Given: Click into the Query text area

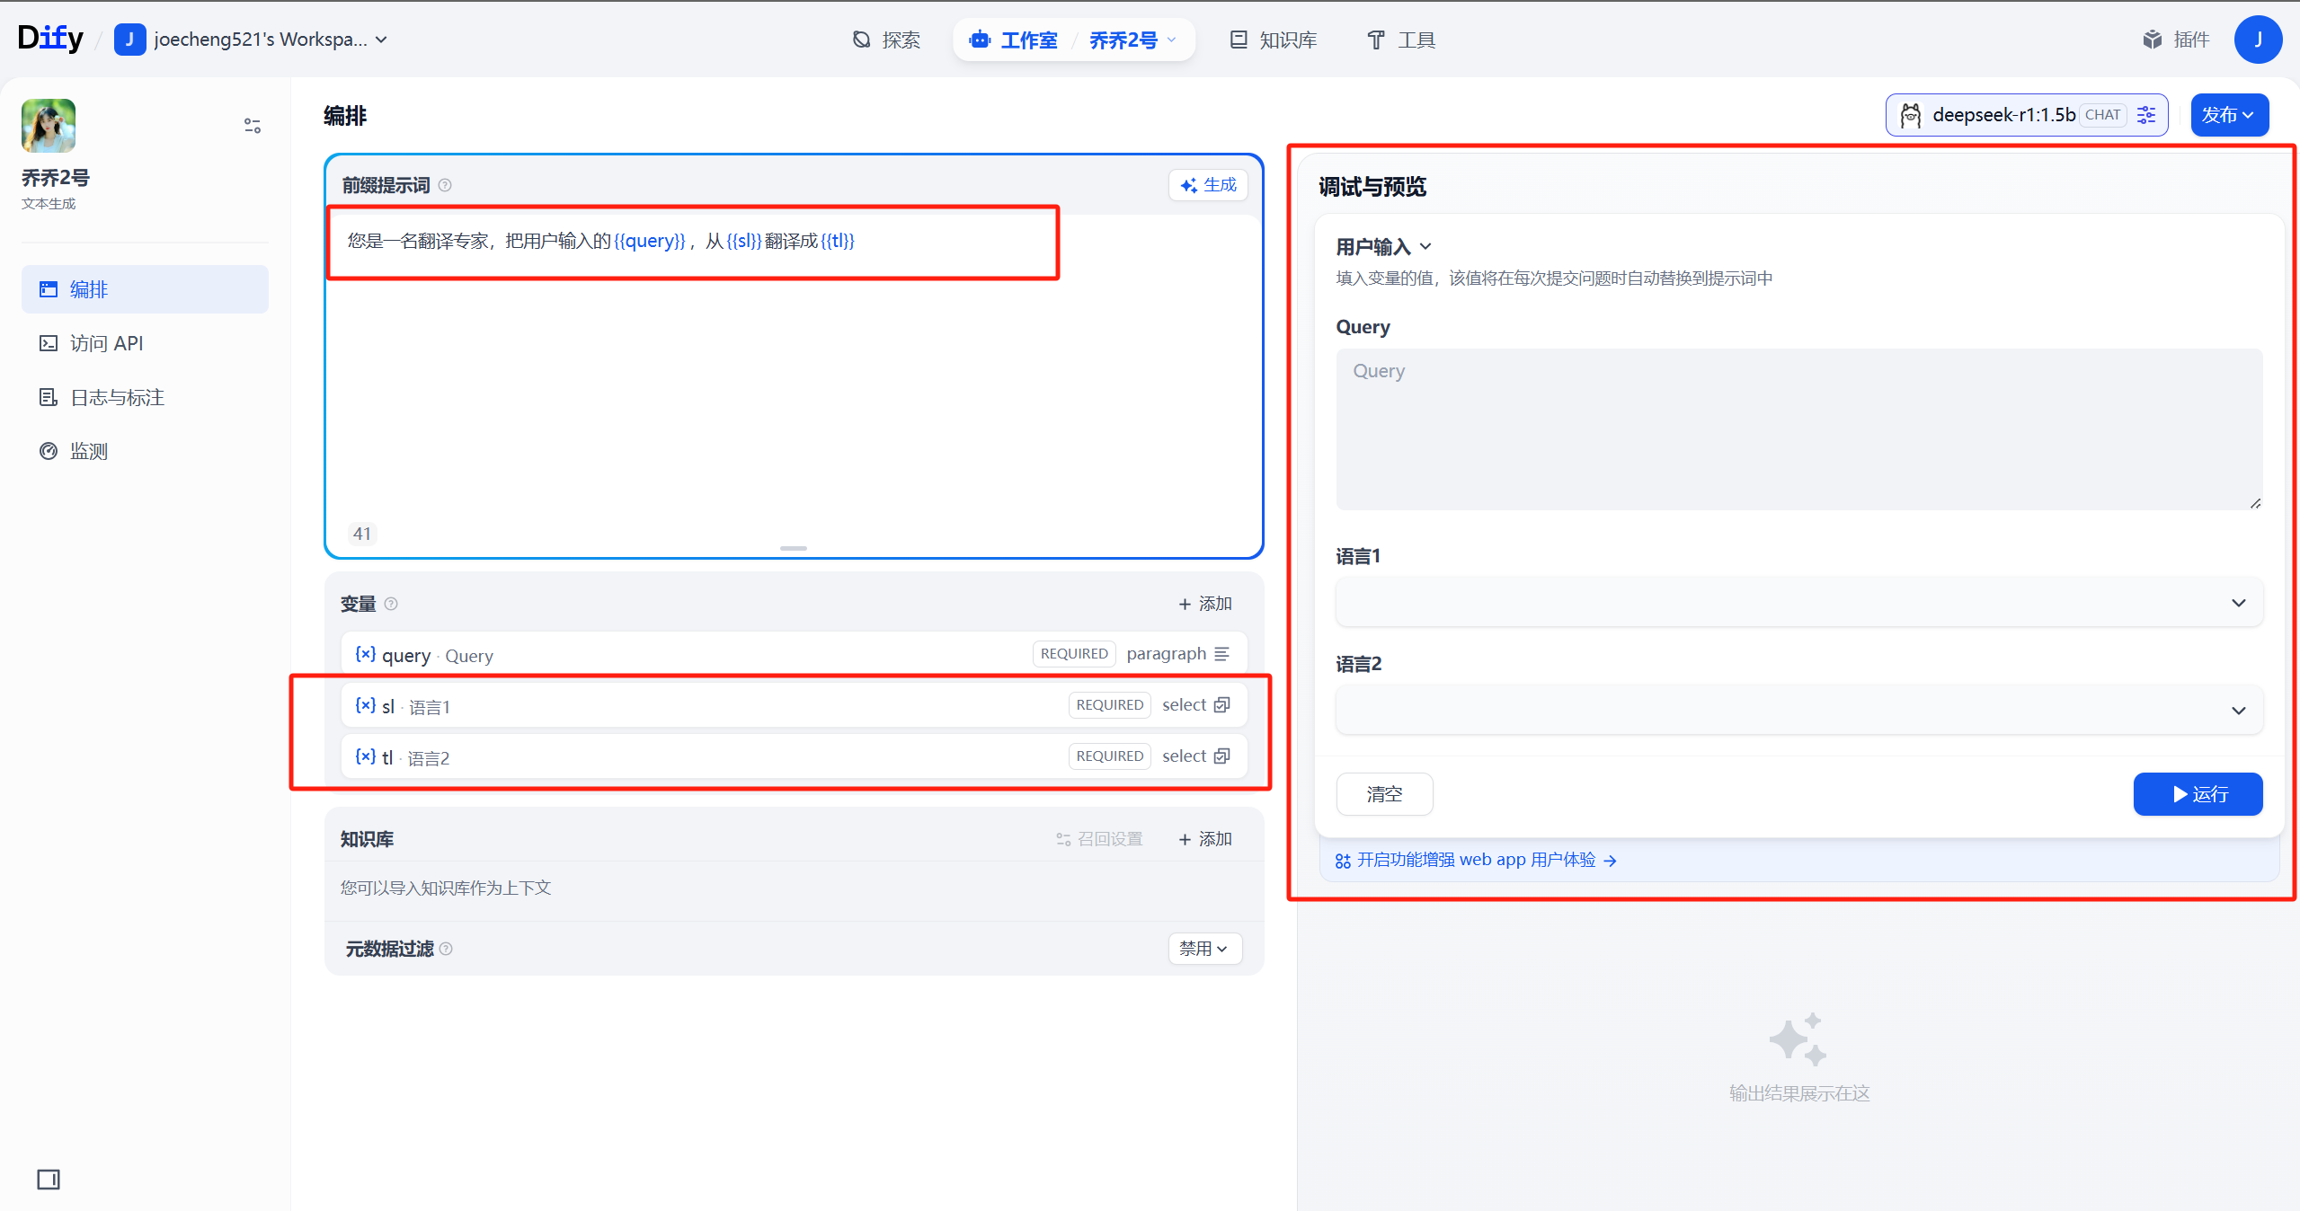Looking at the screenshot, I should (1798, 429).
